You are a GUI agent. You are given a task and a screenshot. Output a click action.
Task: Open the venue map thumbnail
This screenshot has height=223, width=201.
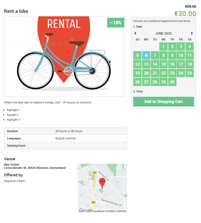102,188
